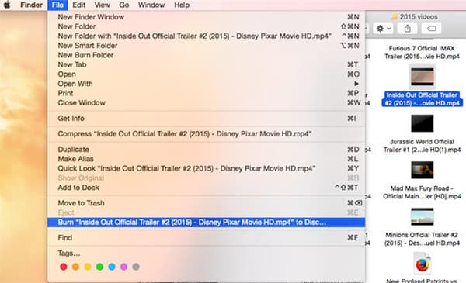The height and width of the screenshot is (283, 466).
Task: Open the Window menu
Action: point(151,5)
